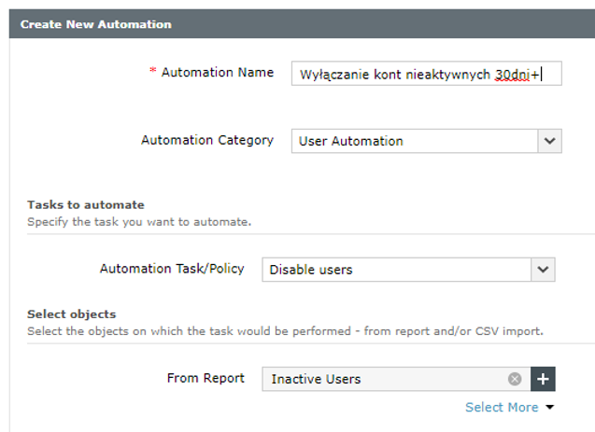Click the underlined word 30dni in name field
This screenshot has height=432, width=595.
(x=512, y=75)
